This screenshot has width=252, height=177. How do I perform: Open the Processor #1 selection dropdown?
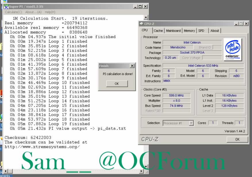tap(191, 123)
